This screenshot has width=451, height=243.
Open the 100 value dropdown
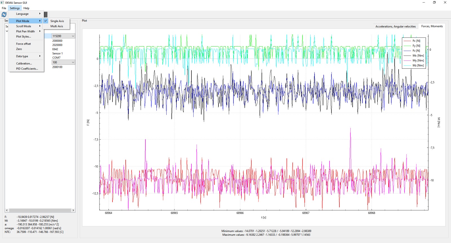[x=73, y=62]
